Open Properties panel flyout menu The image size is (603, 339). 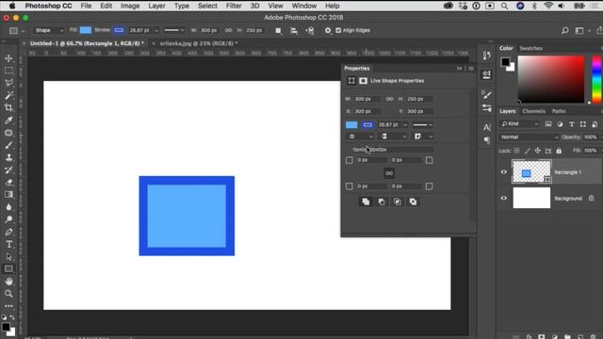pos(471,69)
